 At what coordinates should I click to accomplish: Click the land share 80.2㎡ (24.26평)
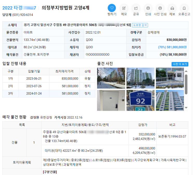(x=35, y=47)
